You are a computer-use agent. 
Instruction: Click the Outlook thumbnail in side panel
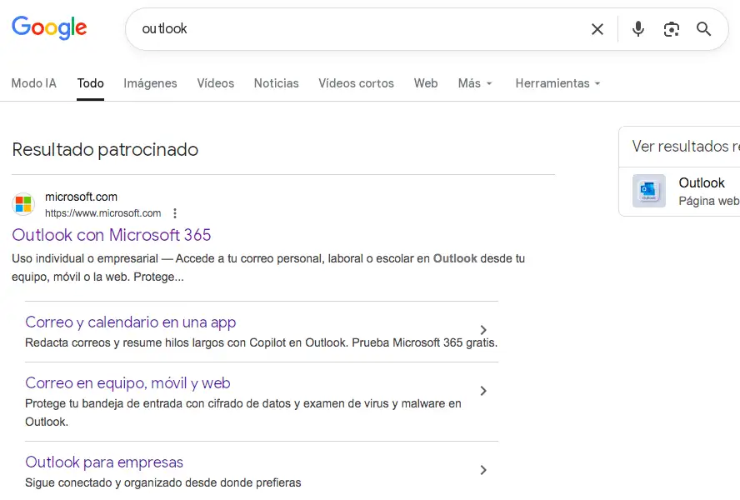(648, 191)
